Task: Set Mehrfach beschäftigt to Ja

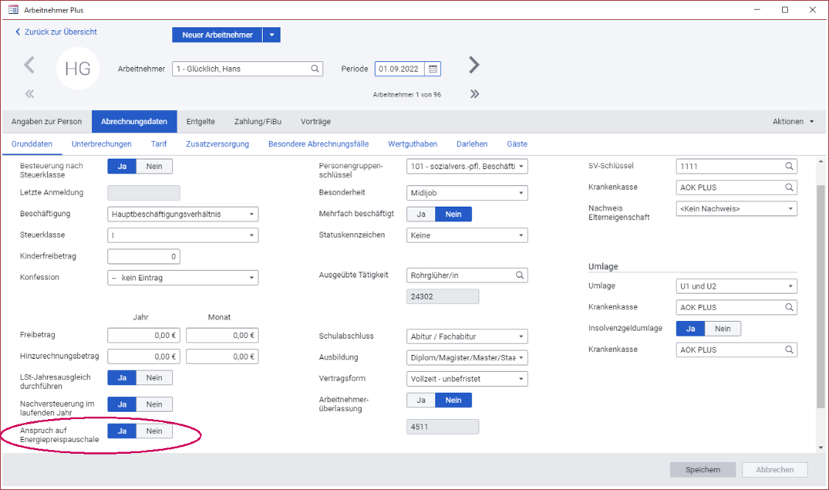Action: [421, 214]
